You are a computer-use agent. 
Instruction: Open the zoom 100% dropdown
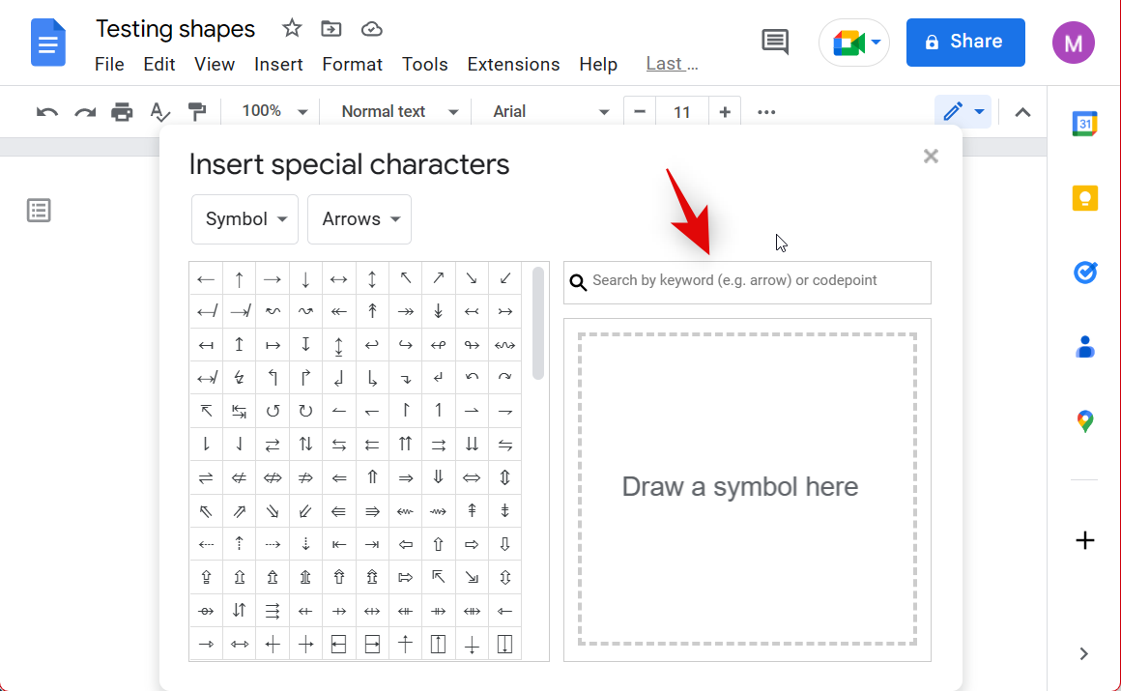click(273, 111)
